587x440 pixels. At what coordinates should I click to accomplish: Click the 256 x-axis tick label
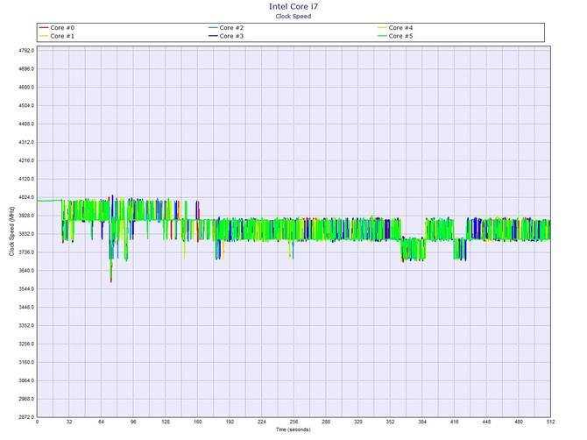tap(293, 422)
